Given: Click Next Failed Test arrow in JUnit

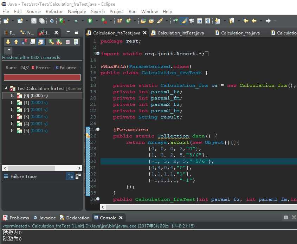Looking at the screenshot, I should coord(8,42).
